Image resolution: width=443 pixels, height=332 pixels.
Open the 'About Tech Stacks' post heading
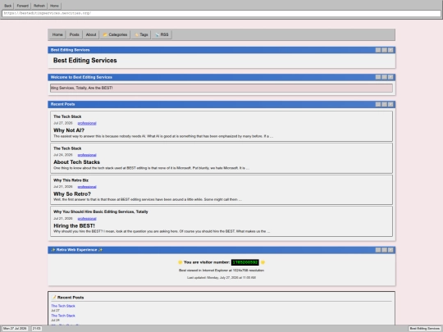[x=76, y=162]
